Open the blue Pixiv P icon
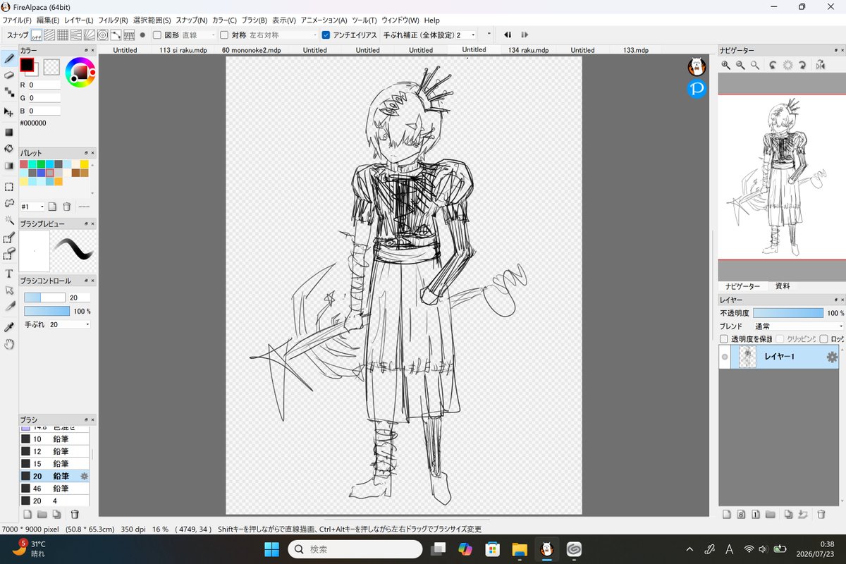The height and width of the screenshot is (564, 846). coord(697,89)
